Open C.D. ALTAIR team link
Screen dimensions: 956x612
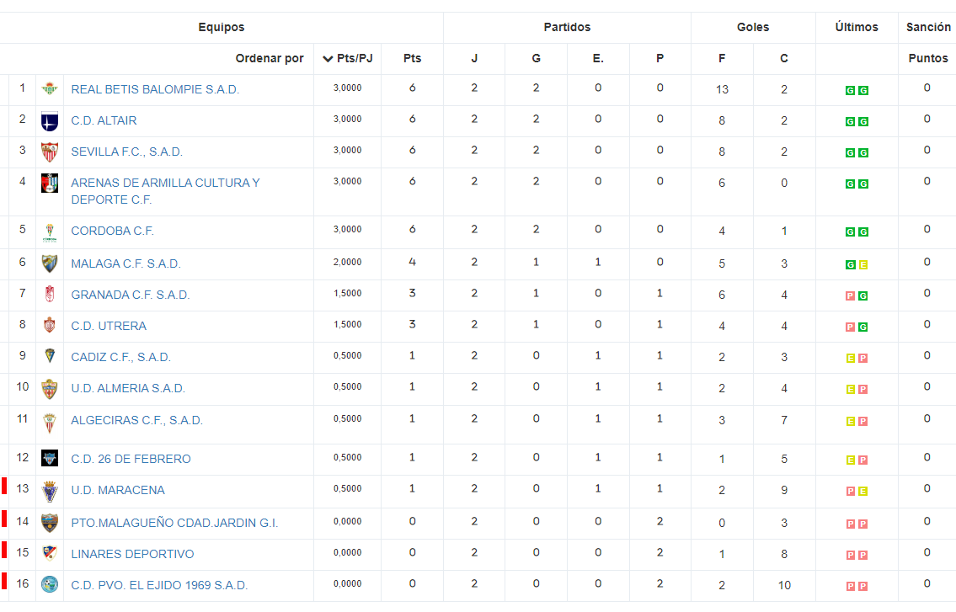pos(104,120)
